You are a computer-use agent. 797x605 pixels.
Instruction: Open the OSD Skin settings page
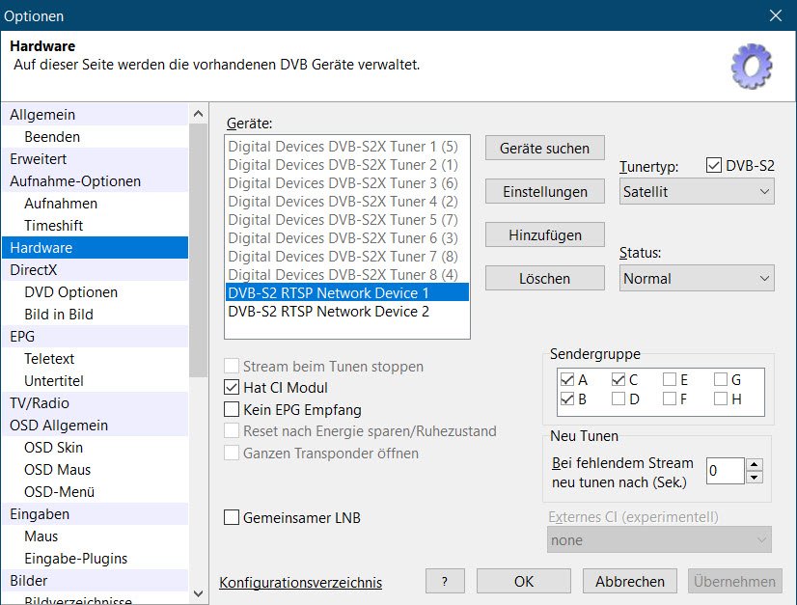54,448
